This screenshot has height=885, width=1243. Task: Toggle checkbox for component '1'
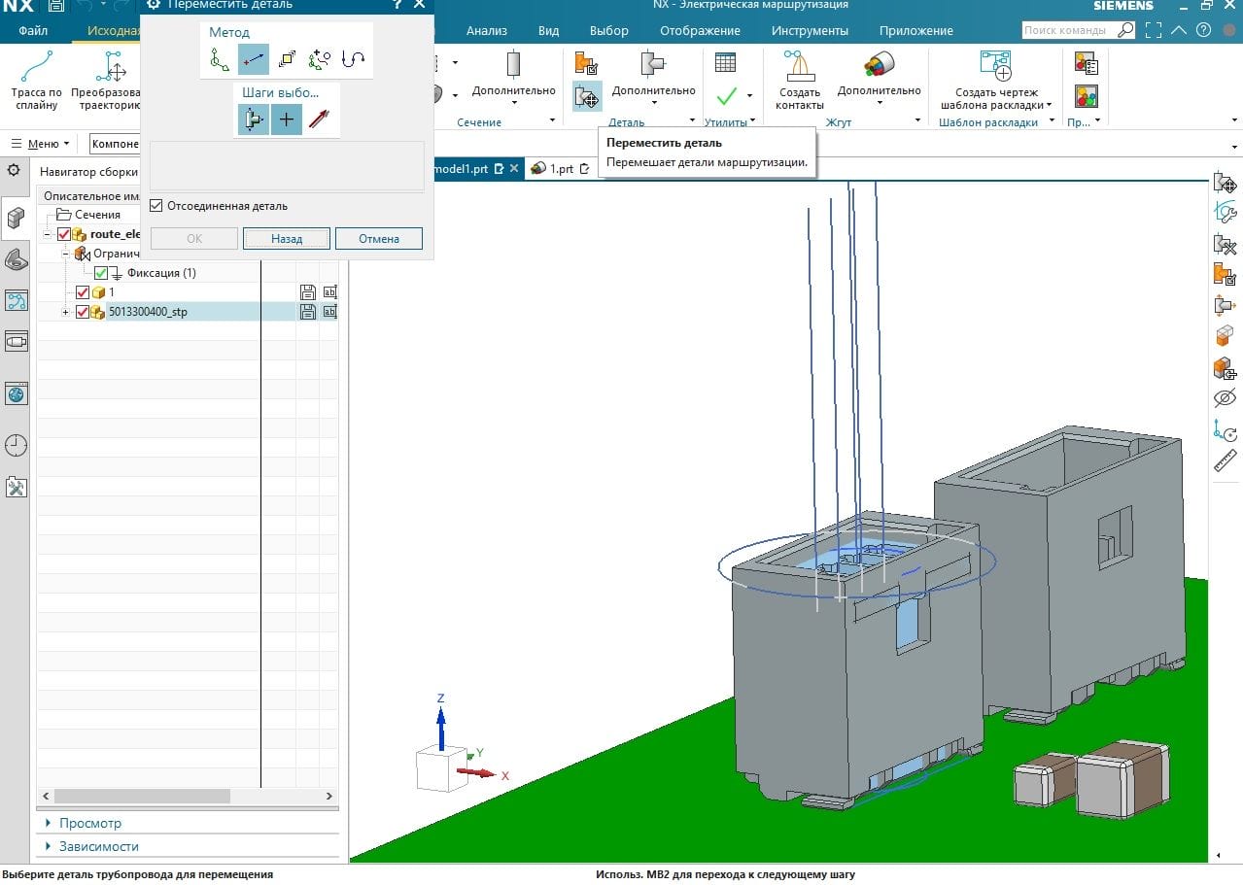(x=83, y=292)
